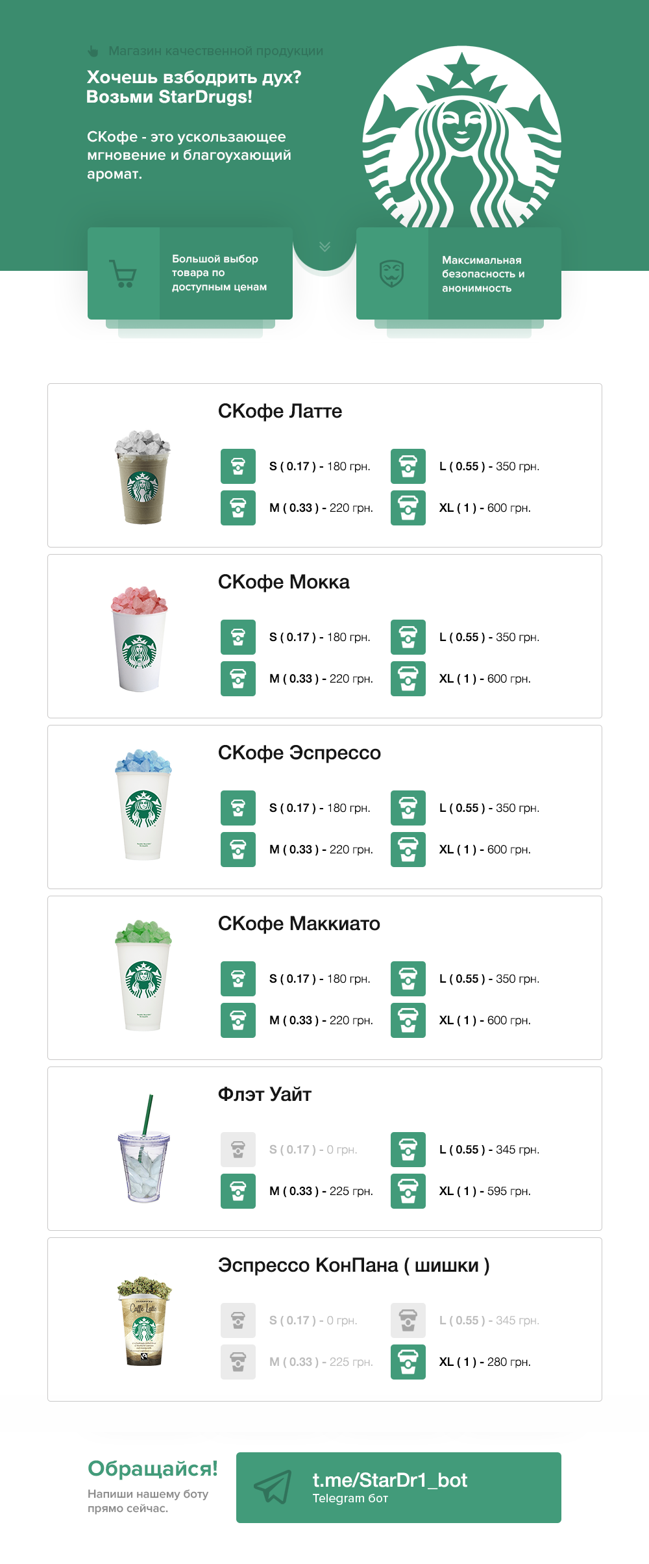
Task: Choose L cup icon under СКофе Эспрессо
Action: click(408, 808)
